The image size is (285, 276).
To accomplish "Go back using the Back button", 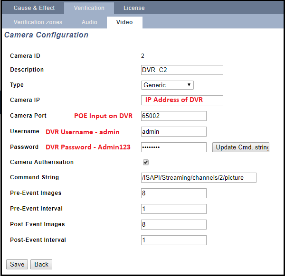I will click(41, 264).
